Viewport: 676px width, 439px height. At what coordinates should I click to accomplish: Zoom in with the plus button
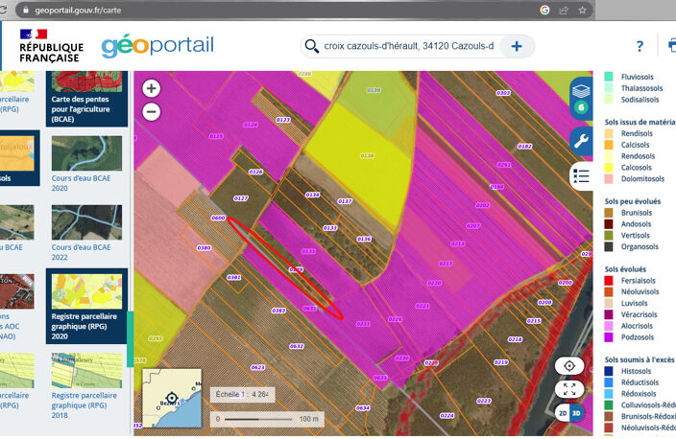click(x=152, y=88)
